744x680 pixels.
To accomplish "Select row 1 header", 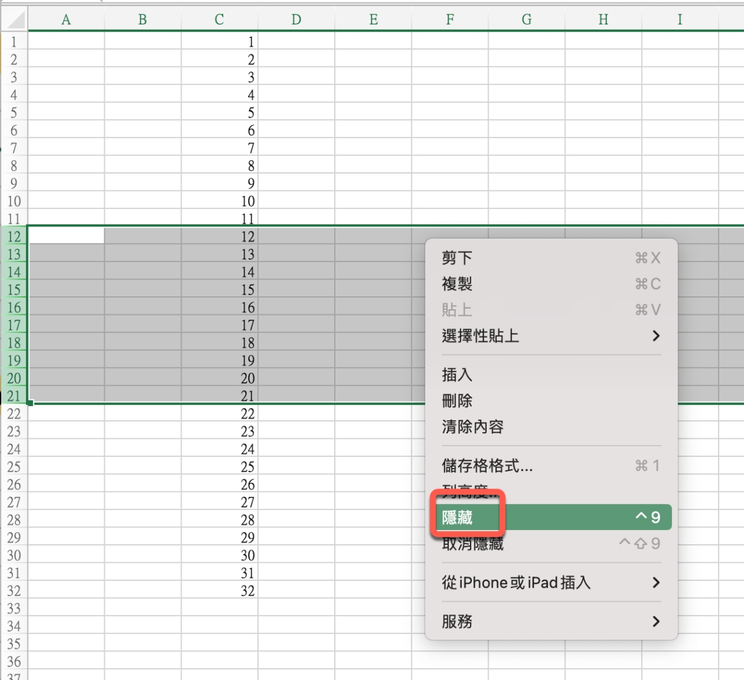I will click(14, 42).
